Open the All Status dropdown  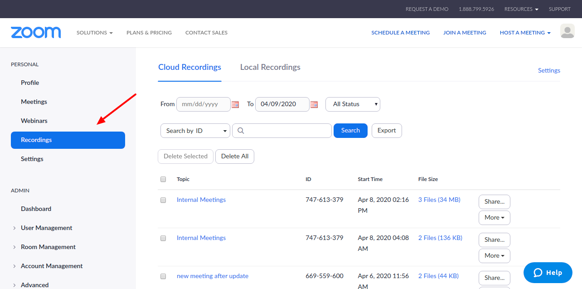353,104
